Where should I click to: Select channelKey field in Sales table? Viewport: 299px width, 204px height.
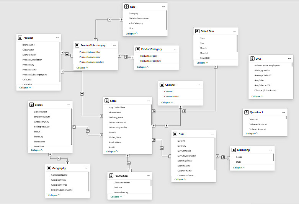point(115,113)
